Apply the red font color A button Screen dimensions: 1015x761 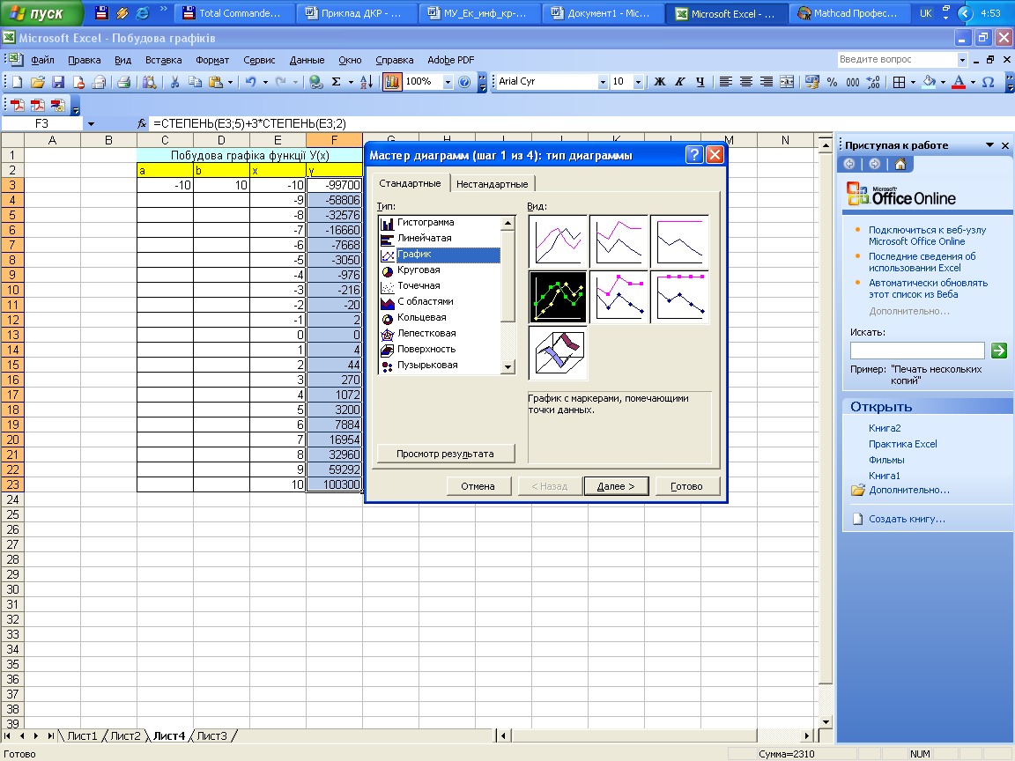point(959,82)
